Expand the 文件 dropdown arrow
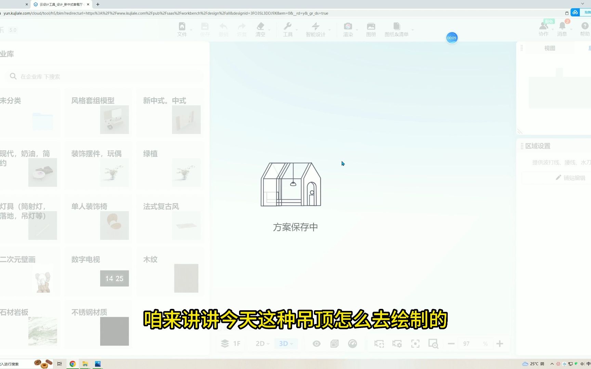The width and height of the screenshot is (591, 369). [191, 30]
